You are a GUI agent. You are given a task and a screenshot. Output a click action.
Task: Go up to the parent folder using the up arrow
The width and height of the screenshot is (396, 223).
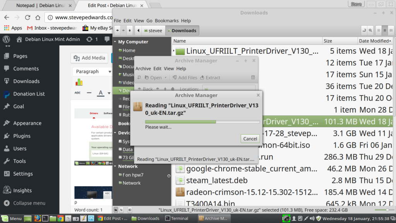pyautogui.click(x=130, y=31)
